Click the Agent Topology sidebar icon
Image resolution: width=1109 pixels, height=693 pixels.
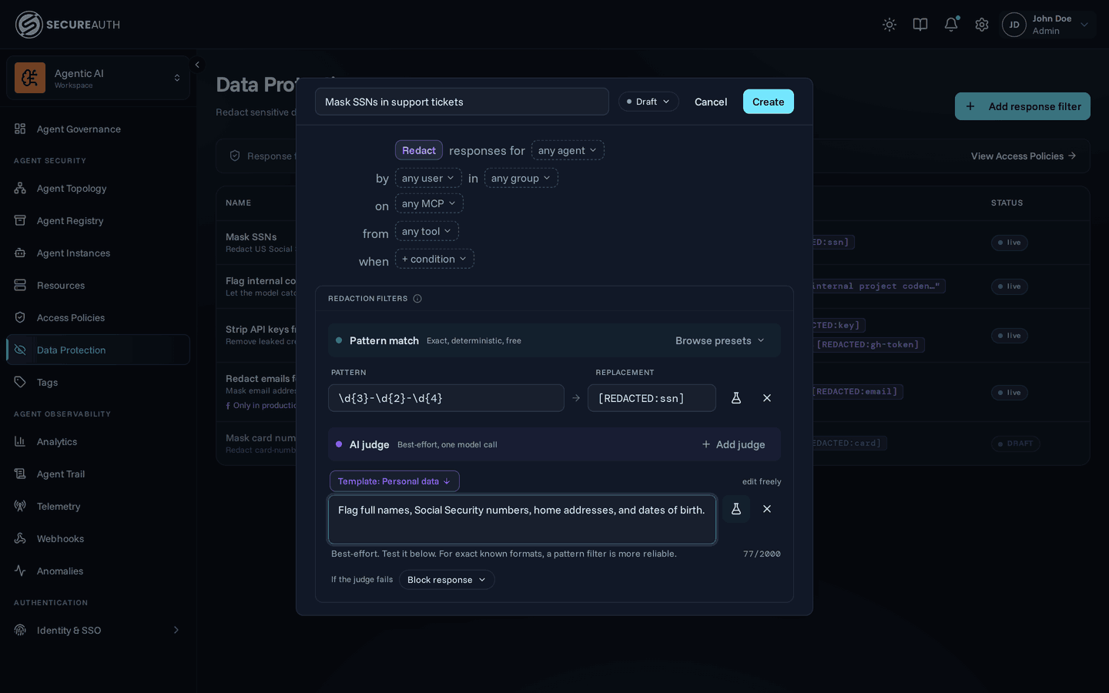tap(20, 188)
